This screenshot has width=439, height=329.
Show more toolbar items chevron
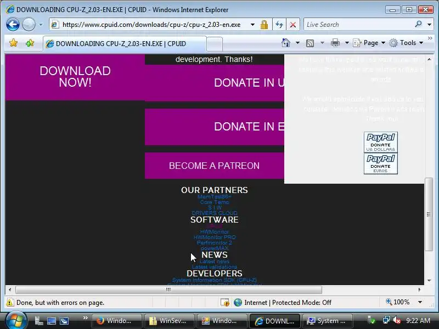pyautogui.click(x=430, y=38)
